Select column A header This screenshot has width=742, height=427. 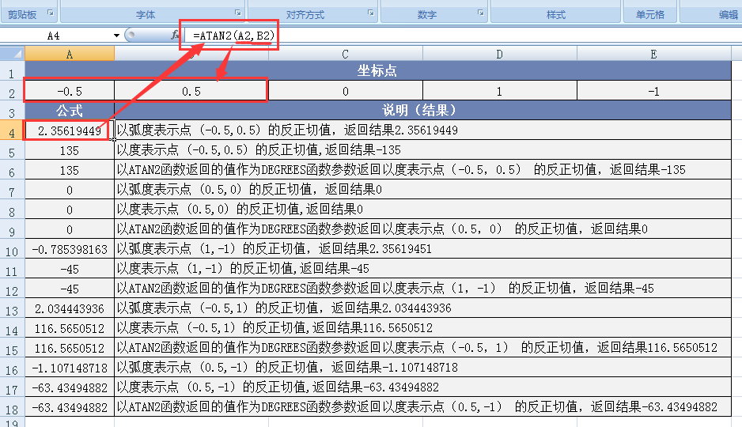click(x=70, y=54)
